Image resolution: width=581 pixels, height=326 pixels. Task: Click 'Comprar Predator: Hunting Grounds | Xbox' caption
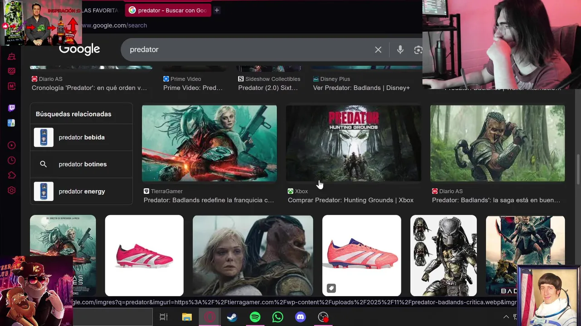tap(350, 200)
